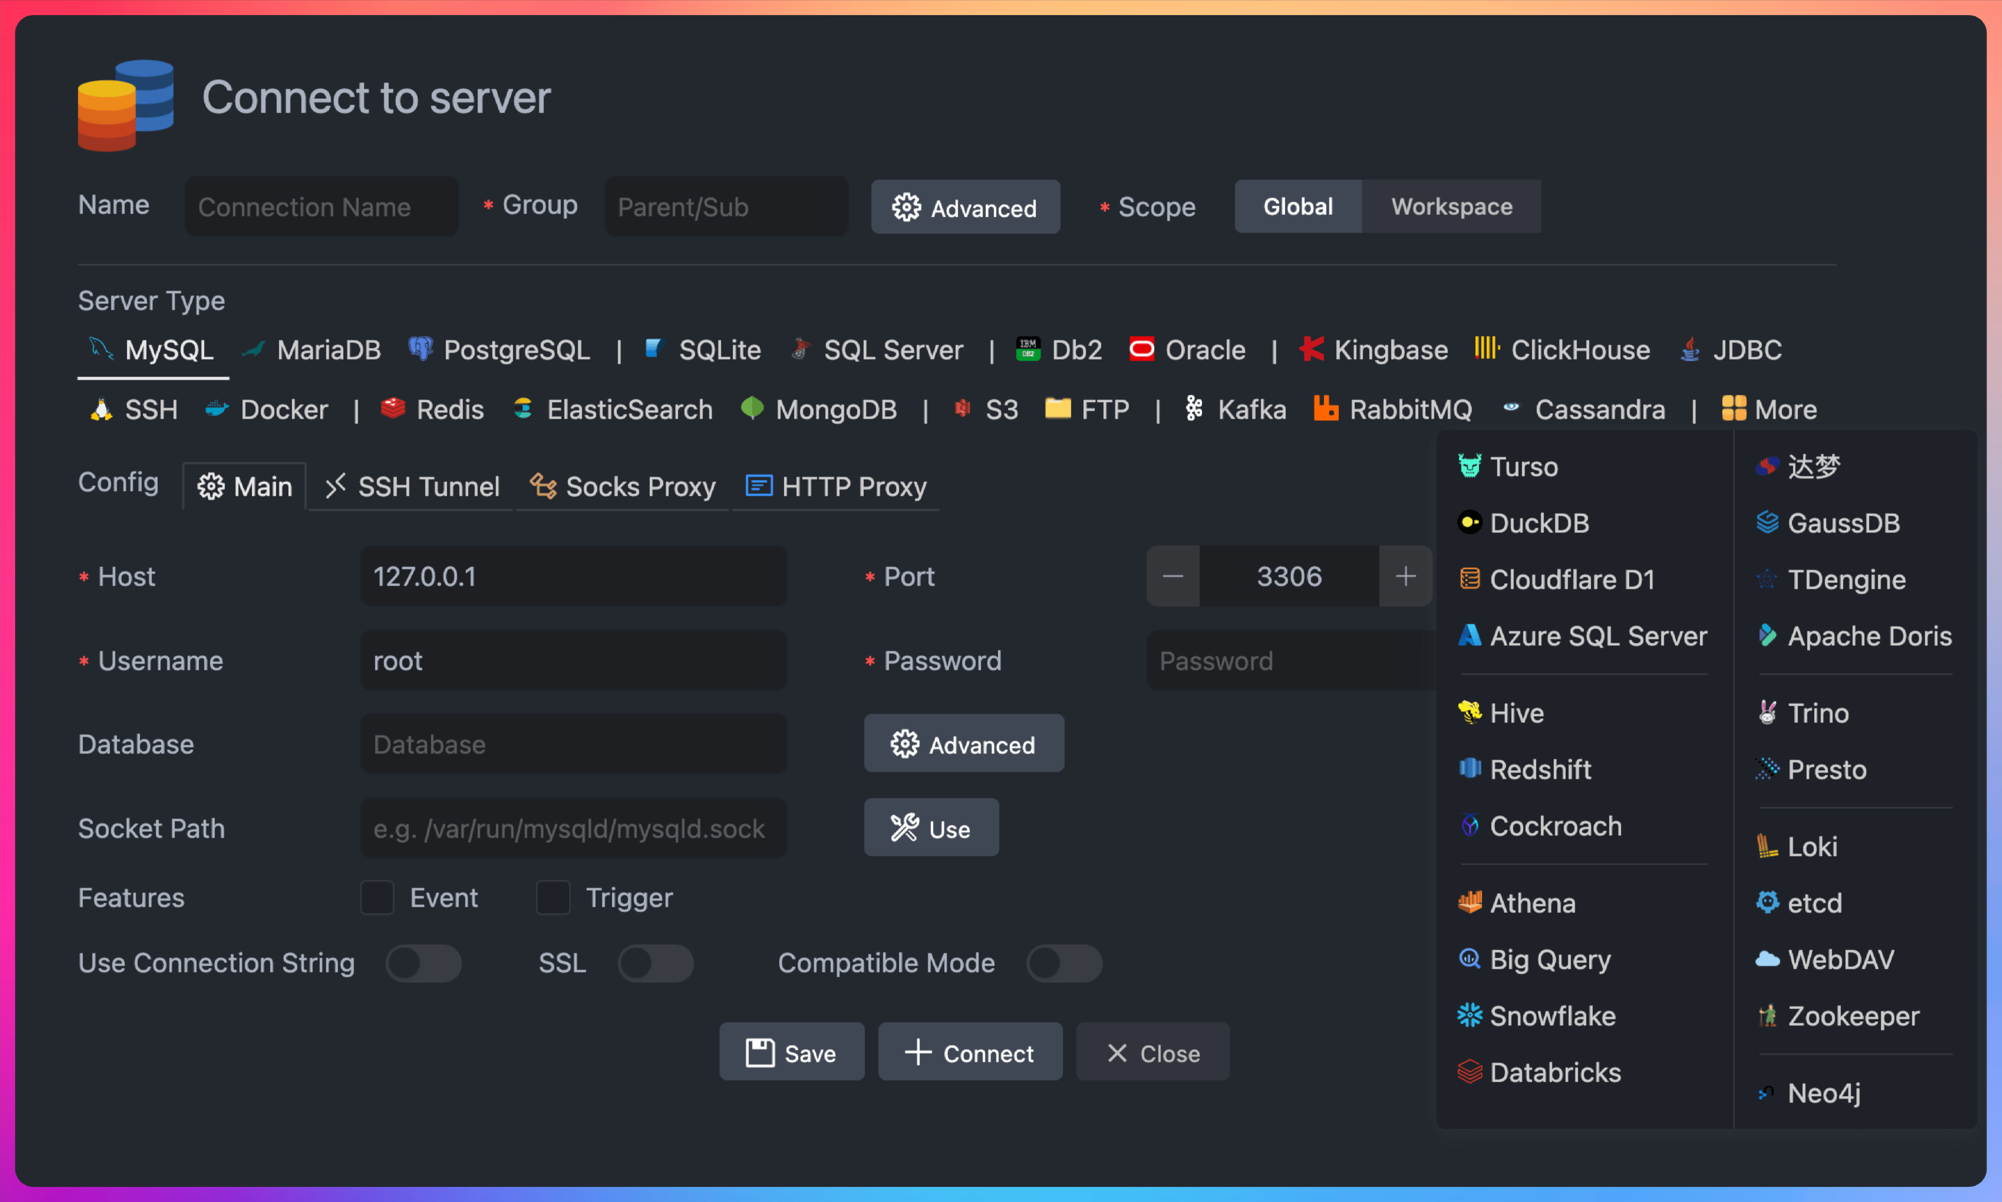Select the PostgreSQL elephant icon
The height and width of the screenshot is (1202, 2002).
pos(419,349)
